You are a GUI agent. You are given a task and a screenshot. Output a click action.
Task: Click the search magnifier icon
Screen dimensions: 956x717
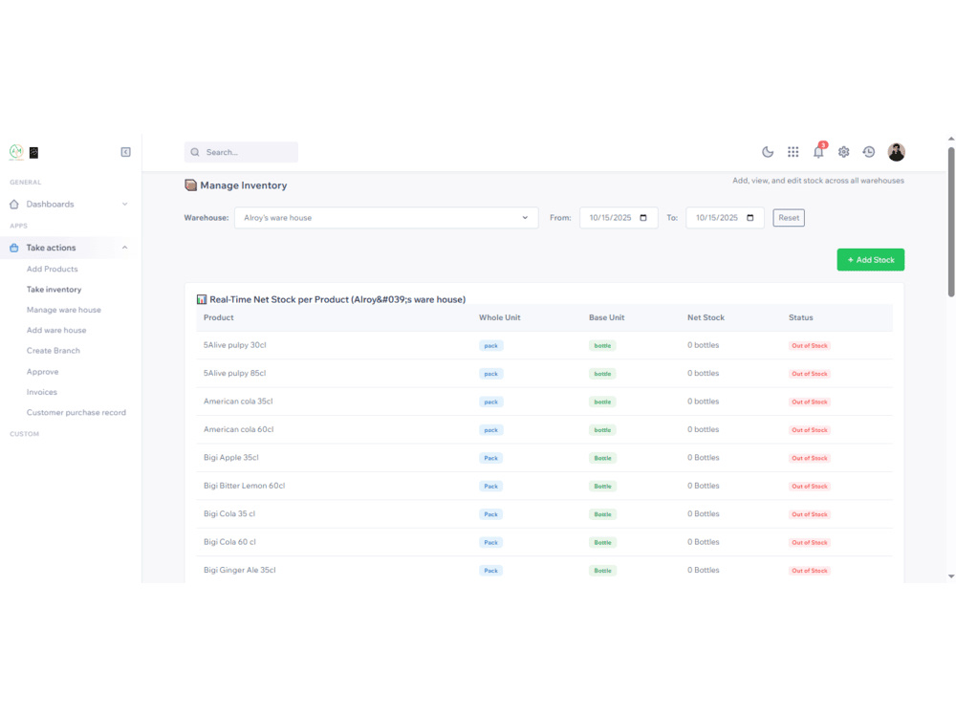click(195, 152)
